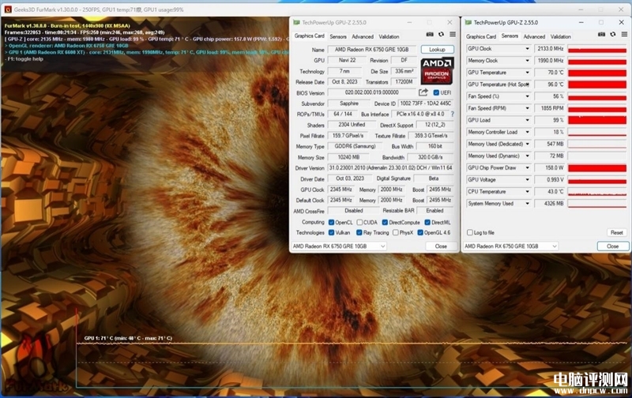Open GPU Temperature (Hot Spot) dropdown
This screenshot has height=398, width=632.
[x=527, y=84]
